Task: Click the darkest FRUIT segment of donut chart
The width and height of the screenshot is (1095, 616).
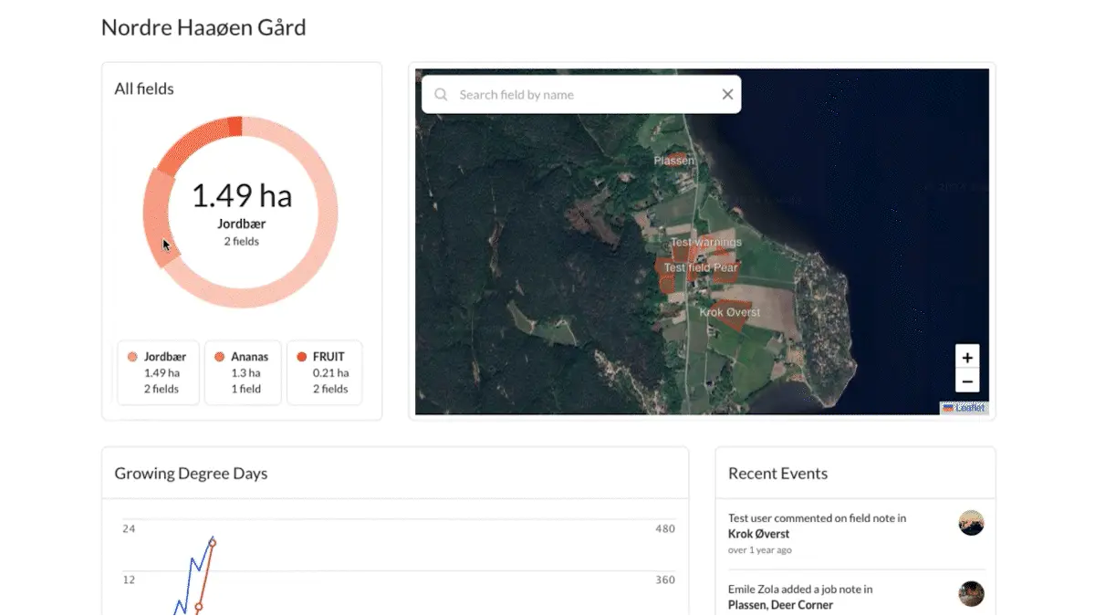Action: coord(235,127)
